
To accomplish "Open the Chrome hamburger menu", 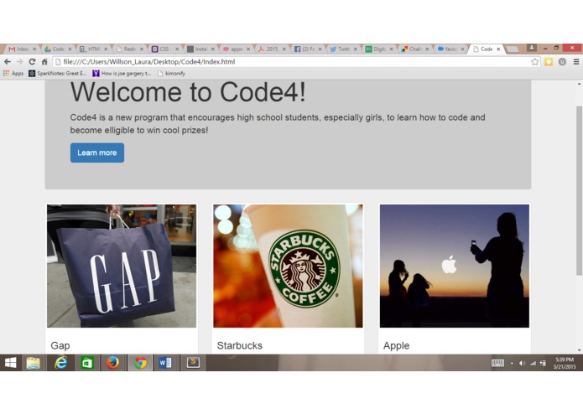I will (576, 62).
